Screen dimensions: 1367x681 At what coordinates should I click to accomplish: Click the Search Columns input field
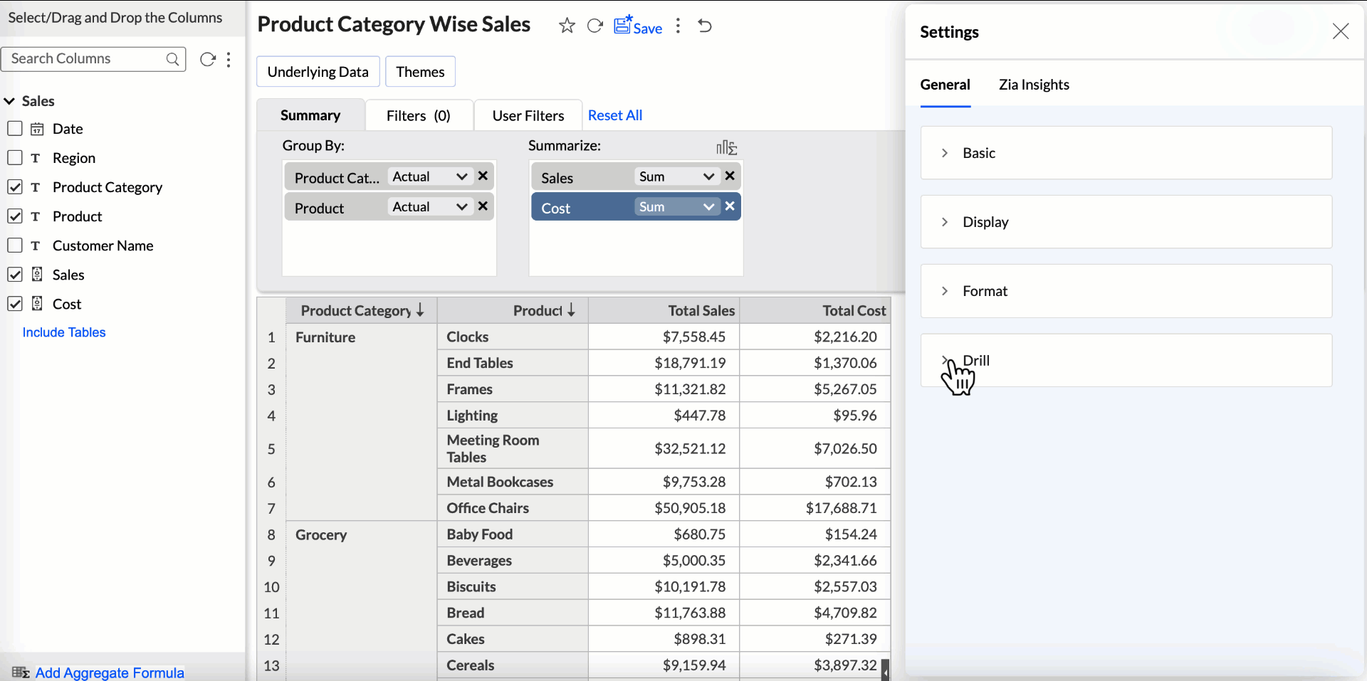tap(85, 59)
